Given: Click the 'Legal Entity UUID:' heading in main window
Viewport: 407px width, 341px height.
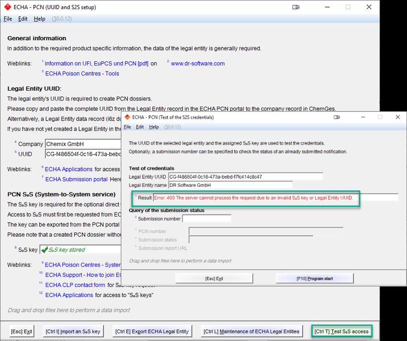Looking at the screenshot, I should point(34,89).
